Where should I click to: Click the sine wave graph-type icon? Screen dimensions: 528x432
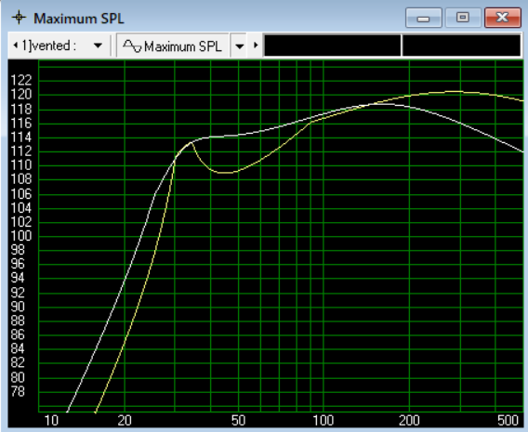pyautogui.click(x=132, y=46)
